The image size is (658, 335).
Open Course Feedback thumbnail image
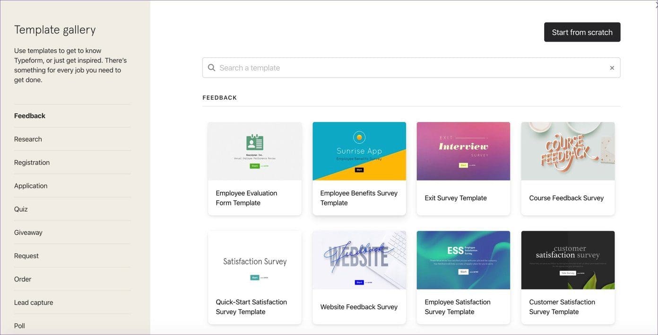coord(568,151)
